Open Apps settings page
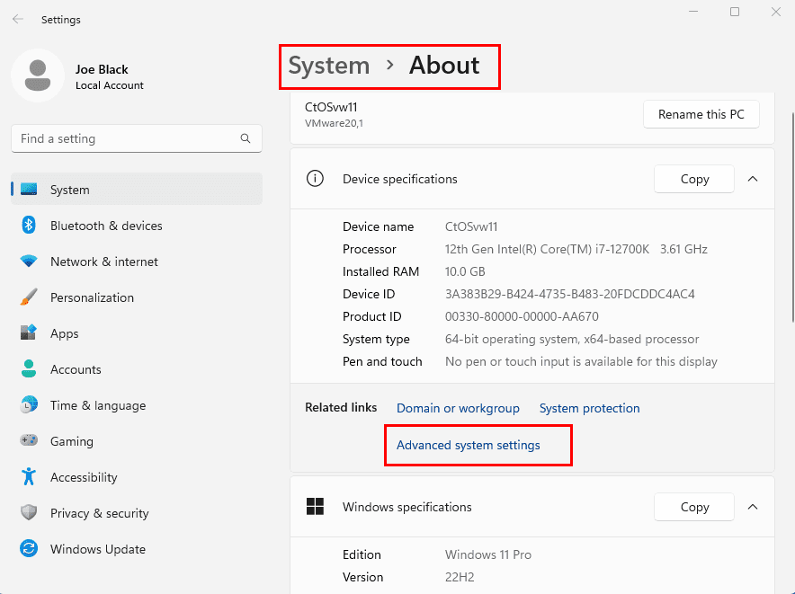This screenshot has height=594, width=795. (137, 333)
